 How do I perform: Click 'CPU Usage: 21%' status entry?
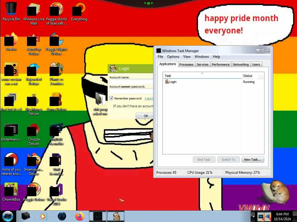point(200,173)
